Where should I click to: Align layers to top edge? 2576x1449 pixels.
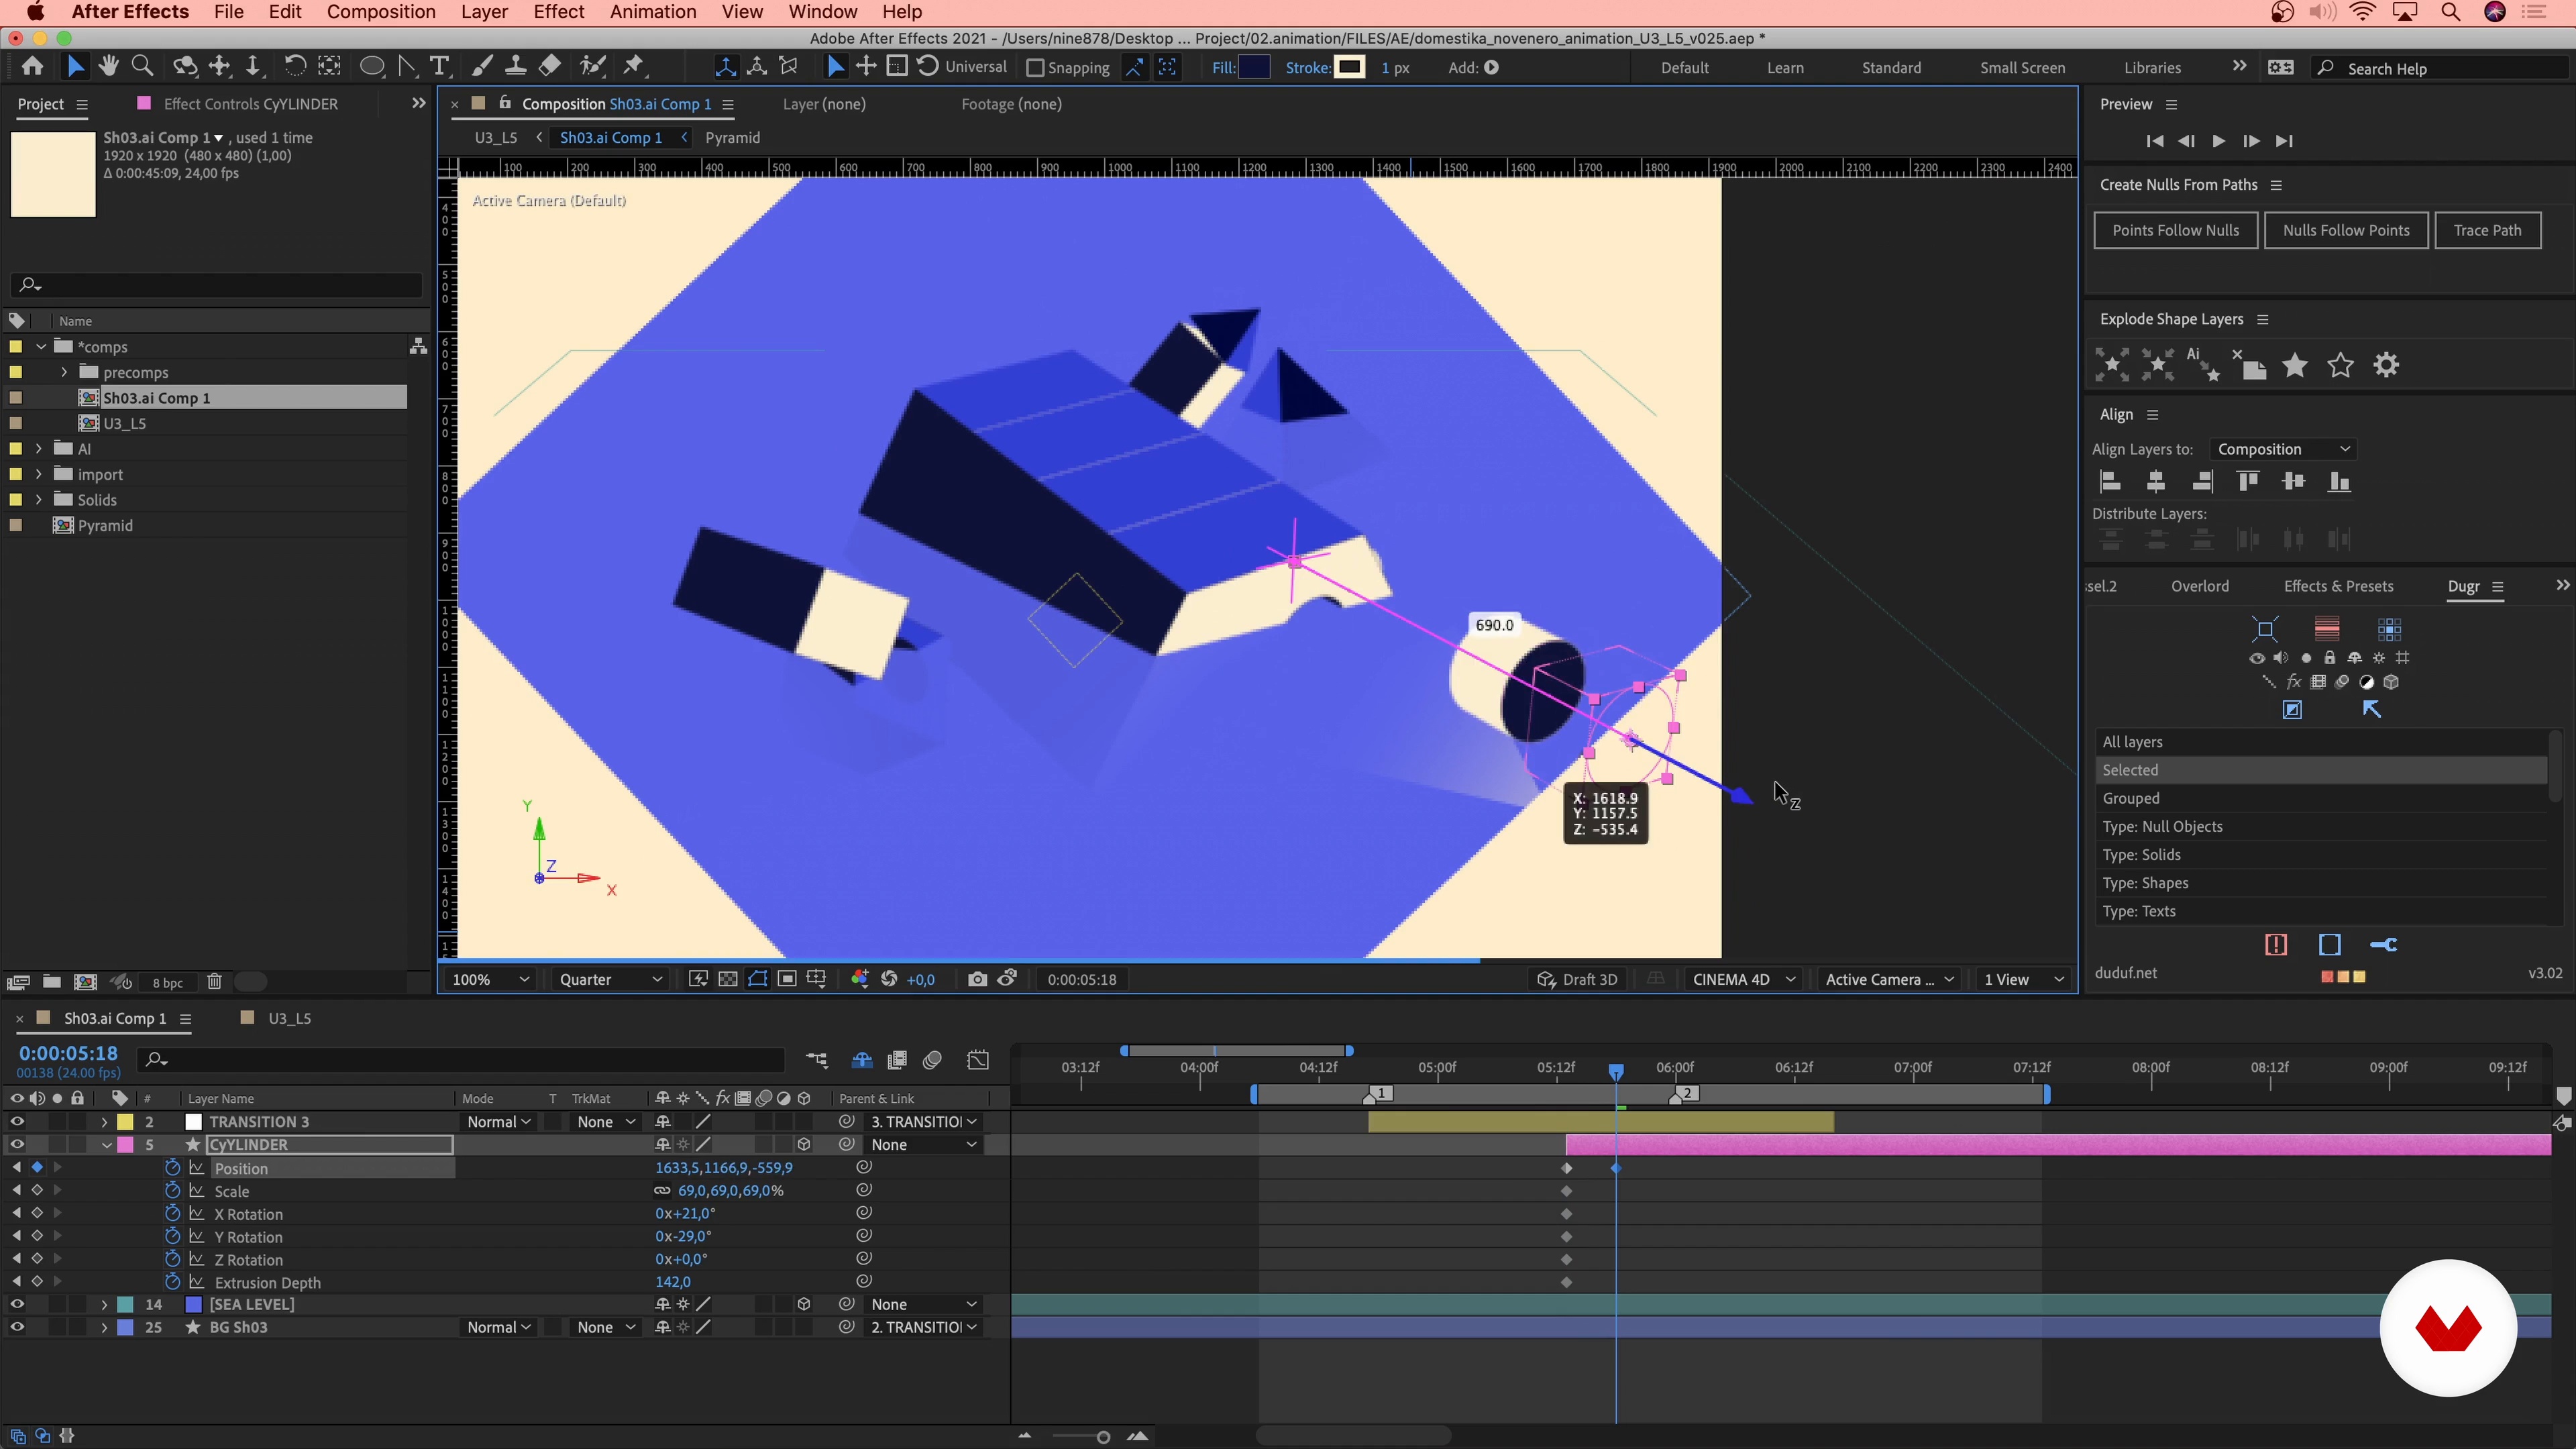(2248, 482)
